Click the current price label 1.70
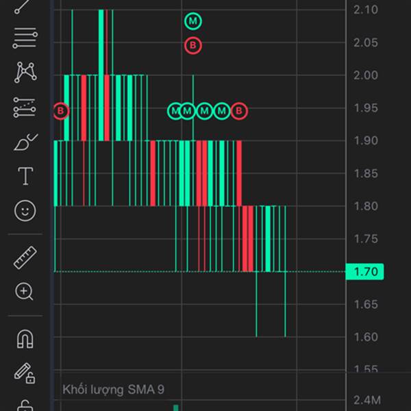This screenshot has width=411, height=411. coord(365,271)
